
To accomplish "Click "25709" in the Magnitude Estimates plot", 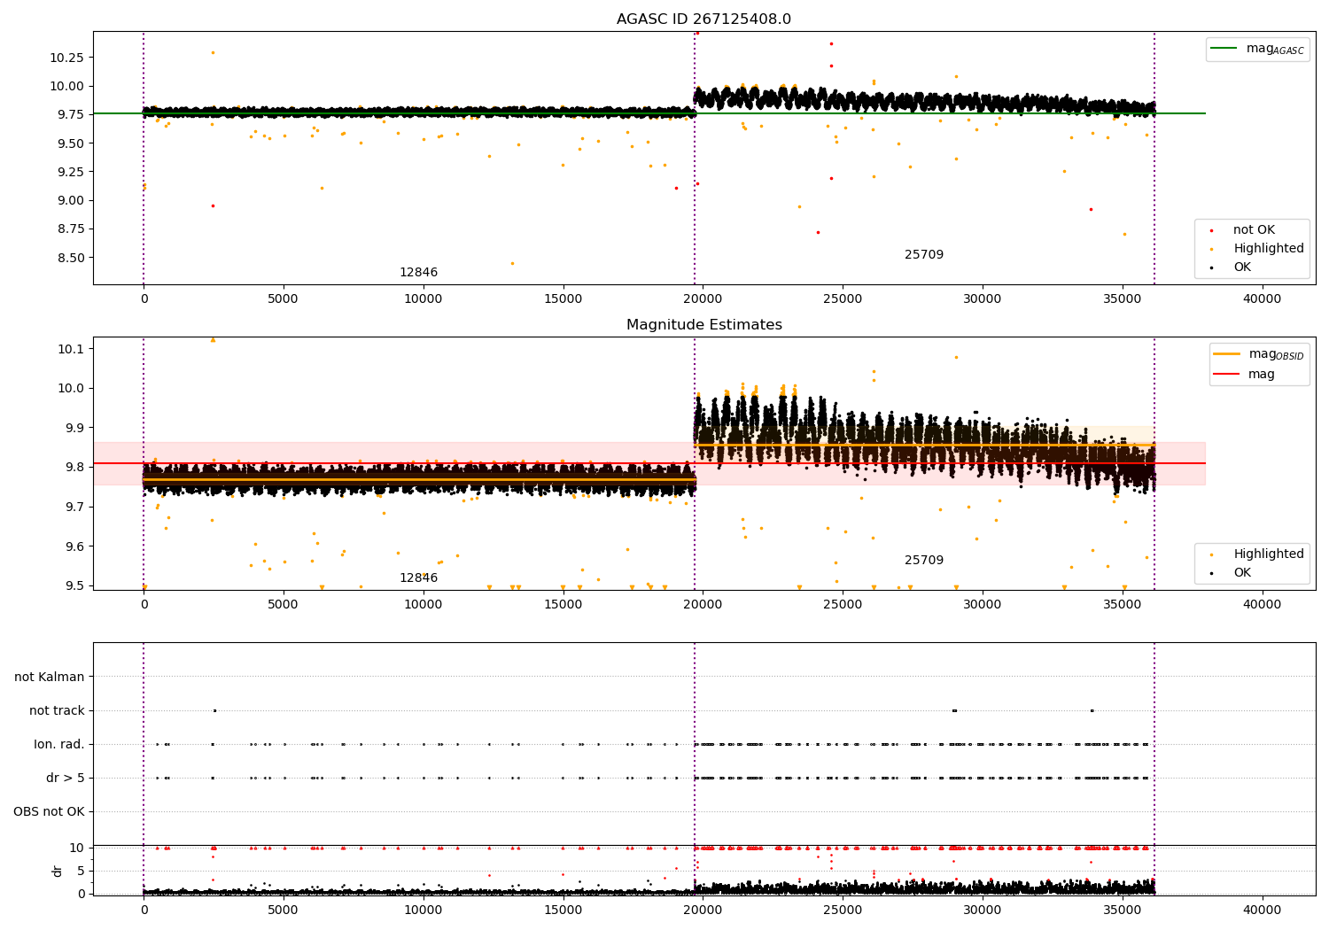I will coord(924,560).
